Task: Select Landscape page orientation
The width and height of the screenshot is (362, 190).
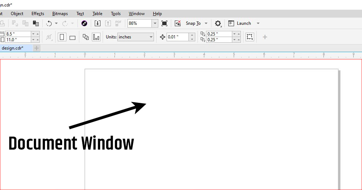Action: (x=72, y=37)
